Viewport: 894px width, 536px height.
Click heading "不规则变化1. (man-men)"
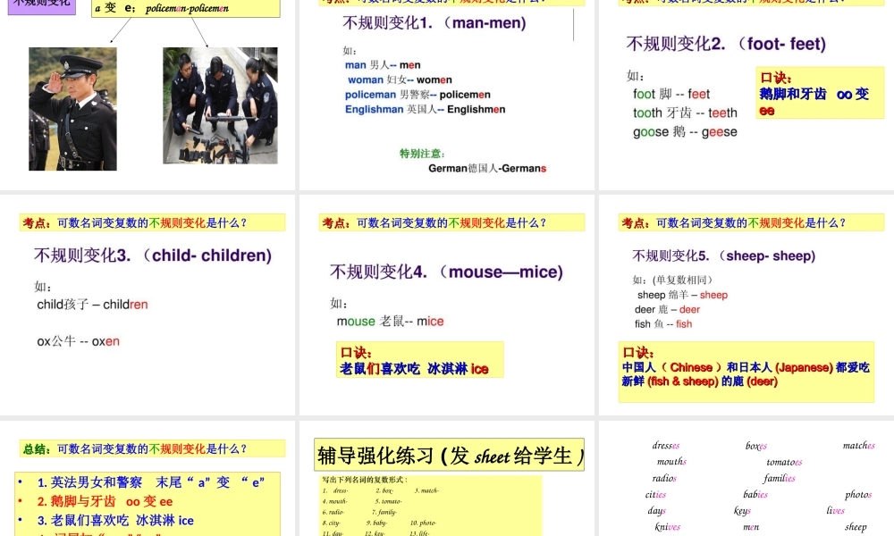[434, 23]
